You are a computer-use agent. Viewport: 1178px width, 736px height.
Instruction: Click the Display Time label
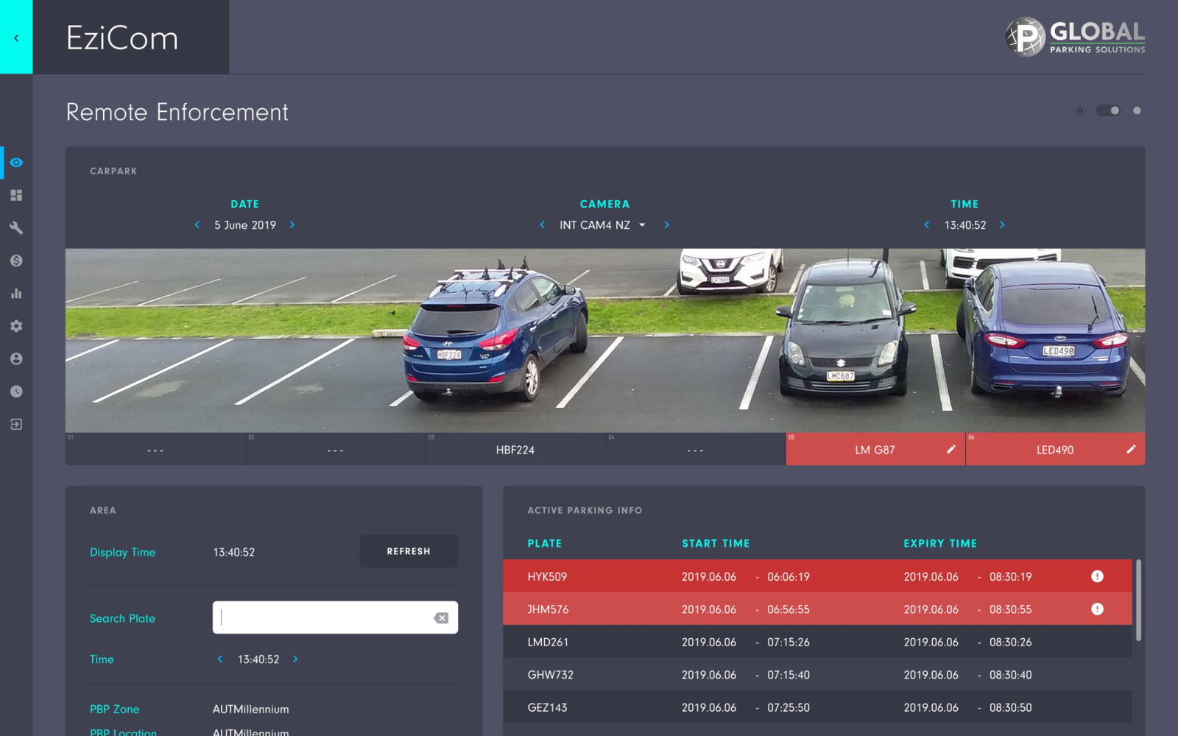[123, 552]
